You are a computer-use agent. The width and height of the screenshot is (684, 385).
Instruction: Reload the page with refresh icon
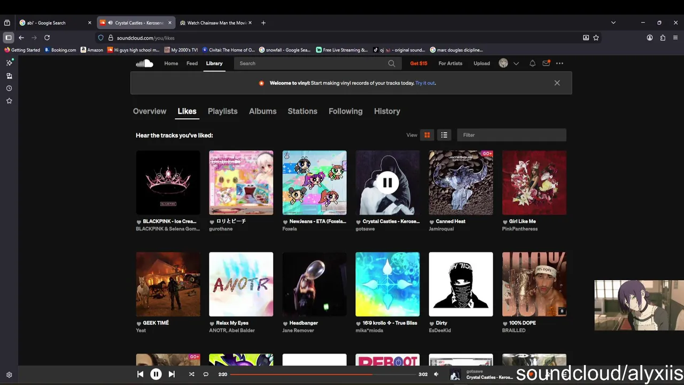[x=47, y=38]
